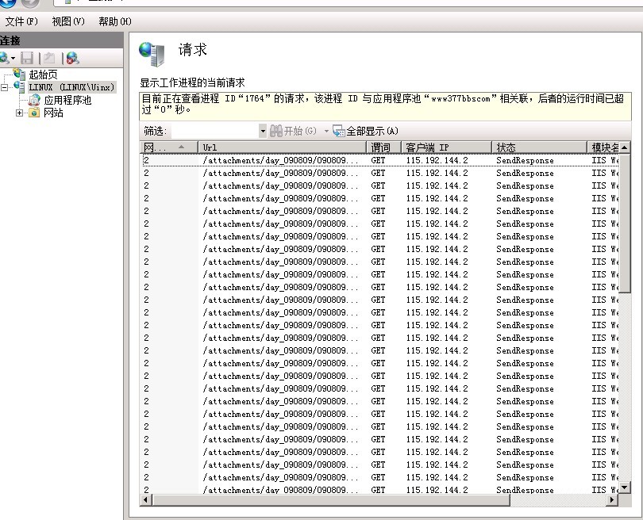
Task: Open the 文件(F) menu
Action: point(21,21)
